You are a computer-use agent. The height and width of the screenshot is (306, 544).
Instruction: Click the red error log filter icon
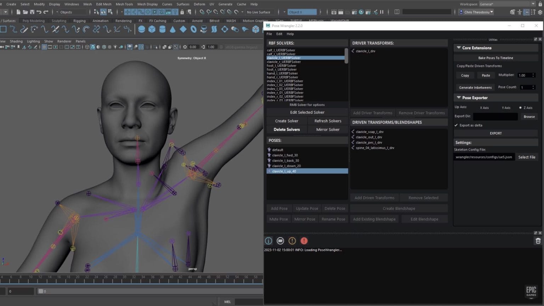pyautogui.click(x=304, y=240)
